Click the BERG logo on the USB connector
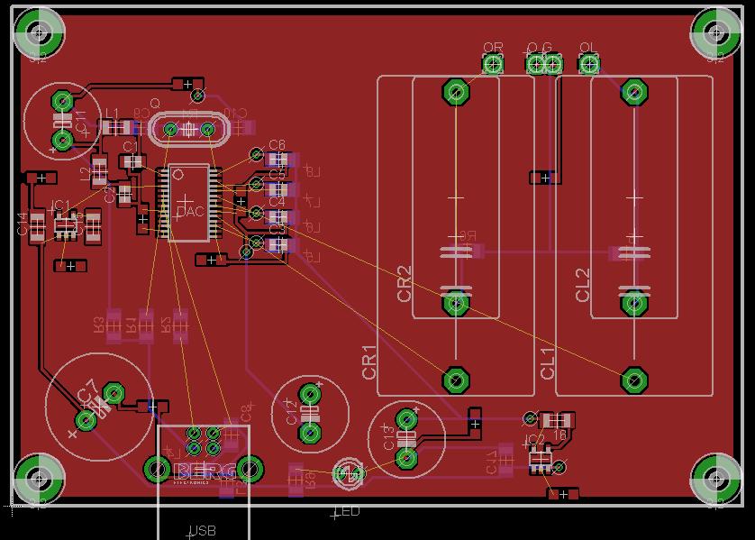 (205, 472)
